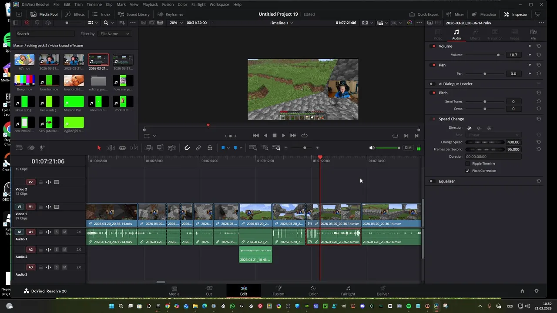This screenshot has width=557, height=313.
Task: Open the 20% viewer zoom dropdown
Action: coord(176,23)
